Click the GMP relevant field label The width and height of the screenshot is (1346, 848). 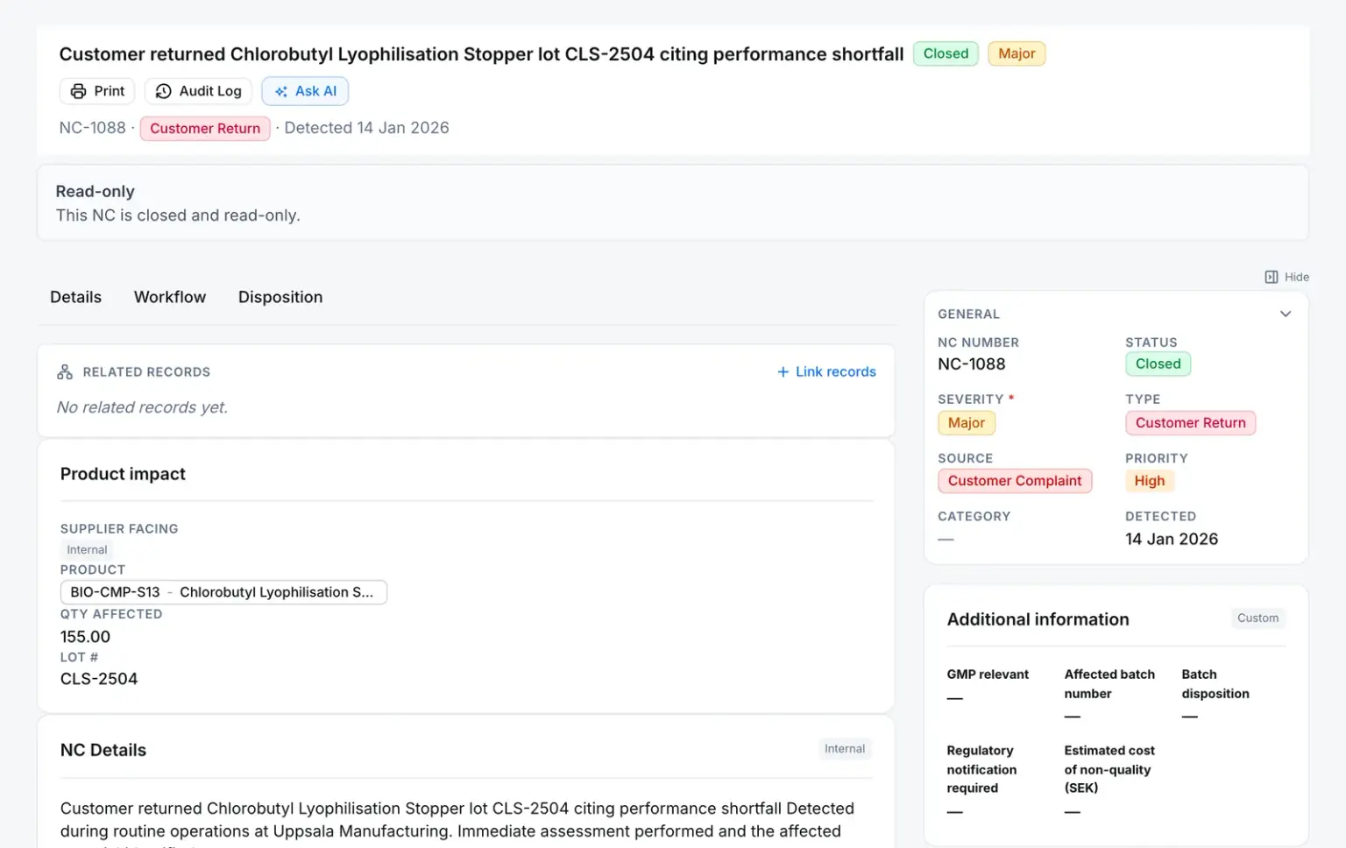click(988, 675)
